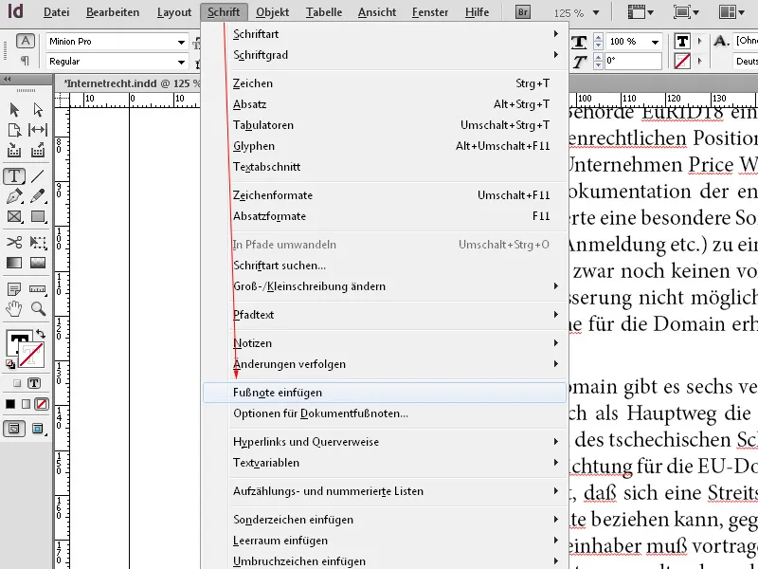Select the Type tool
The image size is (758, 569).
click(15, 176)
